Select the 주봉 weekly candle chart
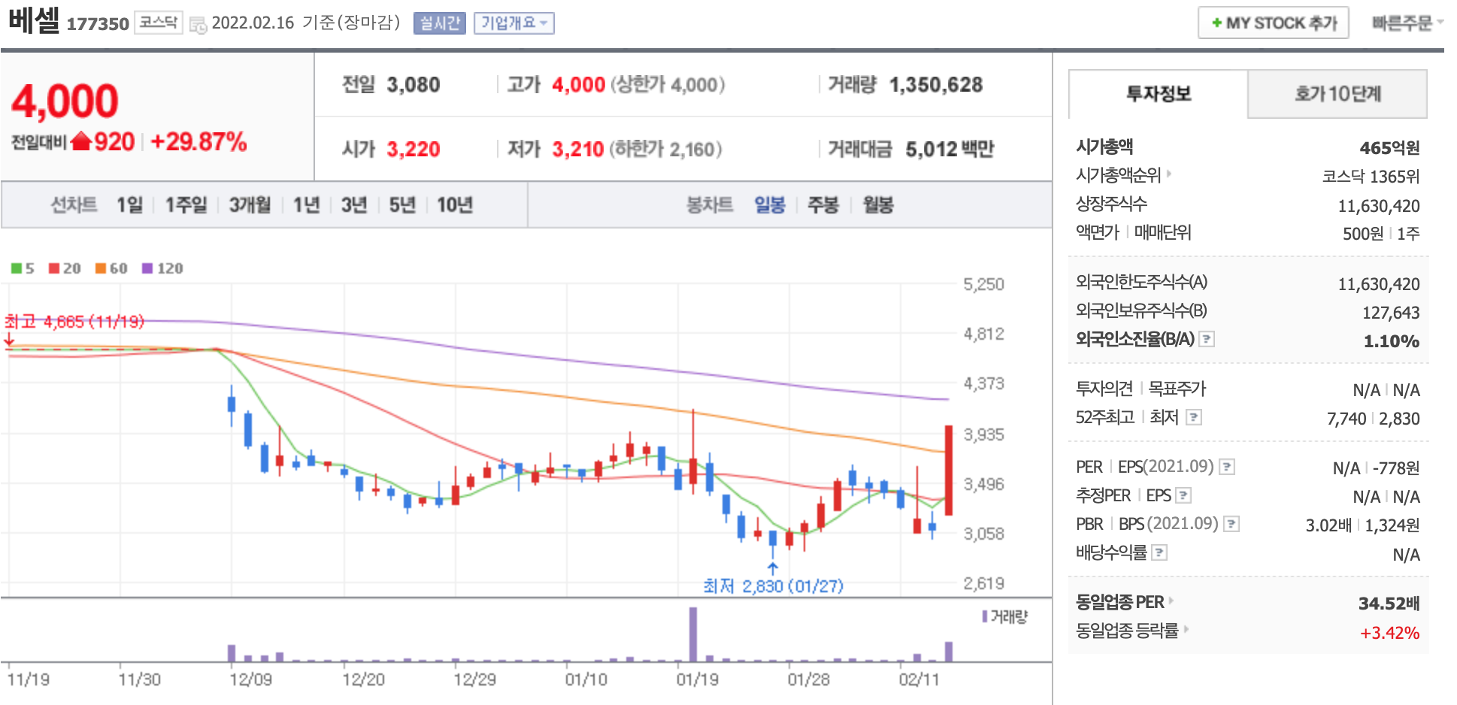This screenshot has width=1457, height=705. click(x=823, y=204)
